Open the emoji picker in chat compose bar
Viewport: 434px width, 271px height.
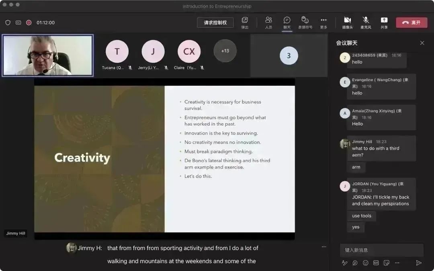365,263
